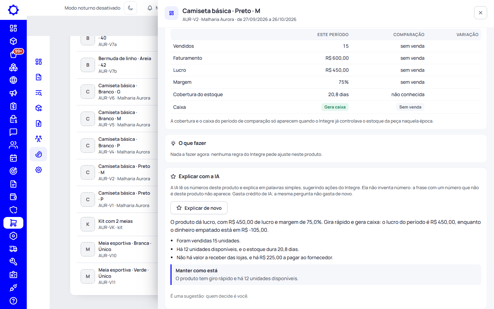494x309 pixels.
Task: Click the Manter como está suggestion box
Action: click(x=326, y=275)
